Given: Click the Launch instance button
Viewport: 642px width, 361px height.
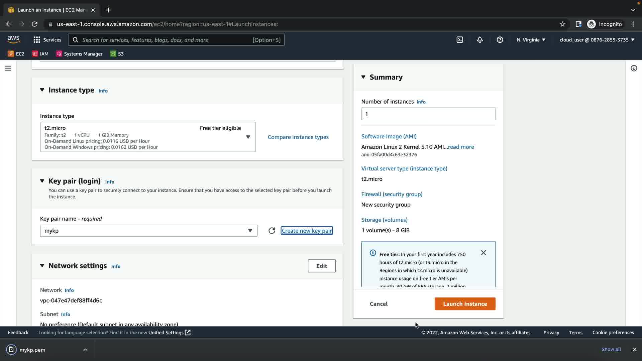Looking at the screenshot, I should coord(465,304).
